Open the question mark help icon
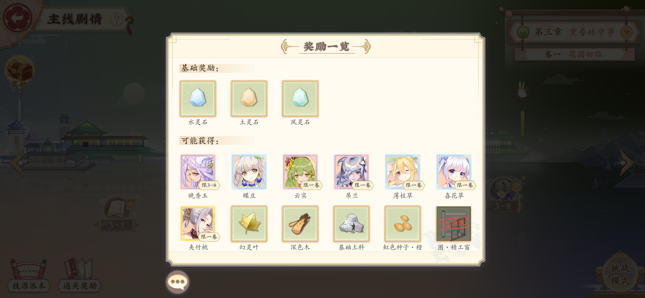The image size is (645, 298). click(x=116, y=19)
